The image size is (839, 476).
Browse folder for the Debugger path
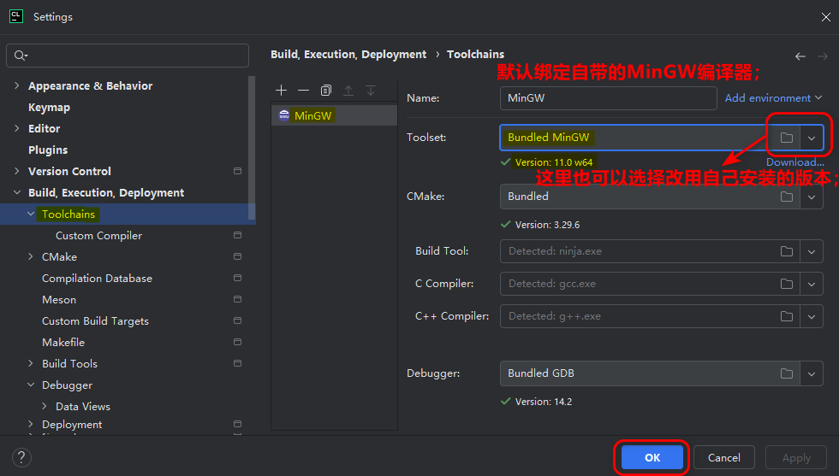click(787, 373)
